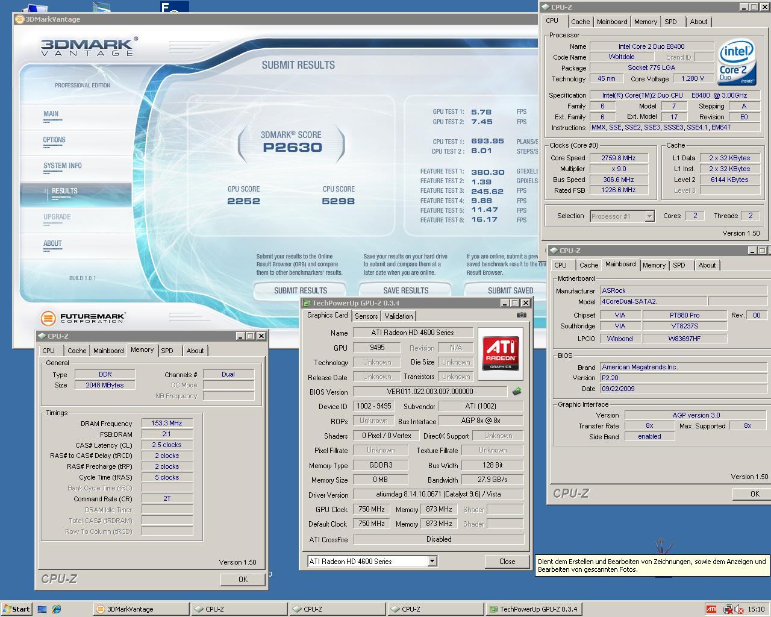Click the Futuremark Corporation logo

click(x=83, y=318)
